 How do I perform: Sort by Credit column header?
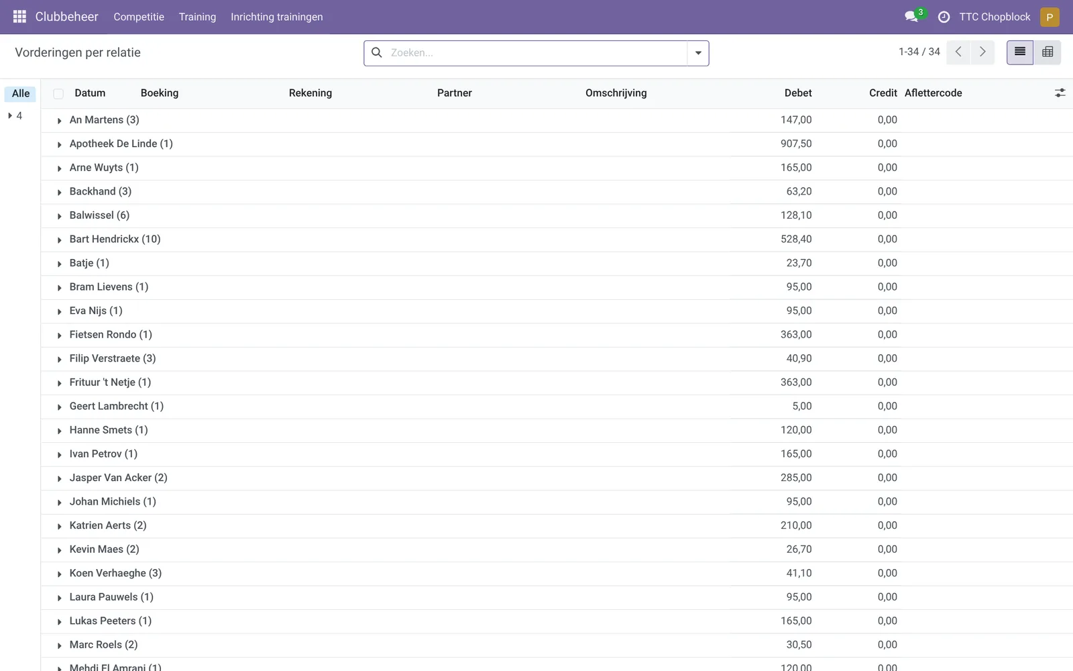coord(883,93)
